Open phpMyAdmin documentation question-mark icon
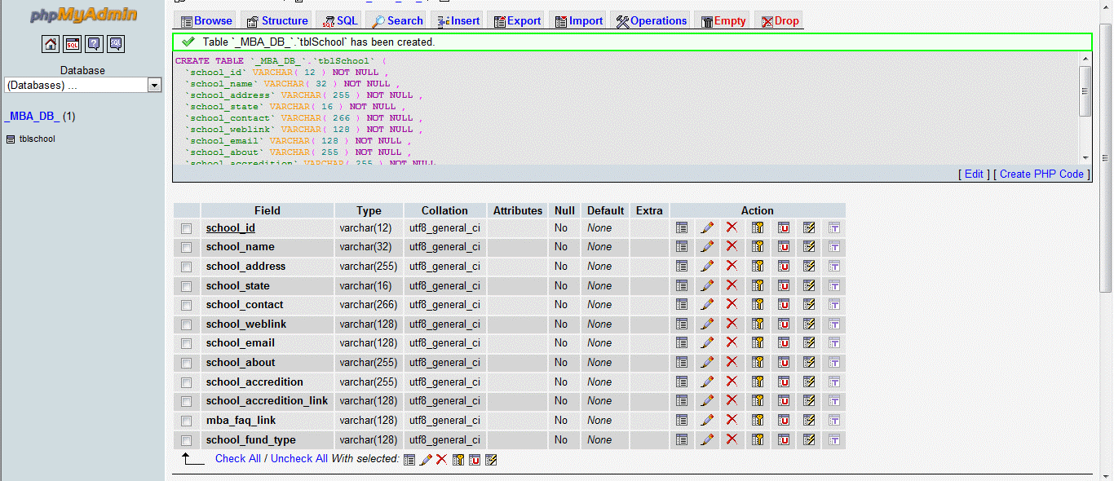 point(94,44)
